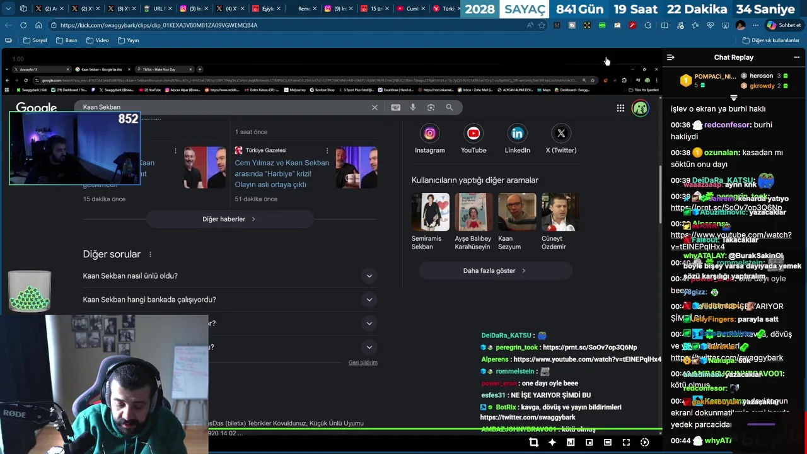Open the browser tab actions menu chevron

tap(8, 9)
